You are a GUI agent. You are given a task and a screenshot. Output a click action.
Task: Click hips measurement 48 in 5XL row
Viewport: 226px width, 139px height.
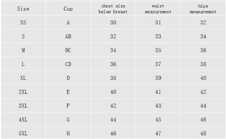203,133
